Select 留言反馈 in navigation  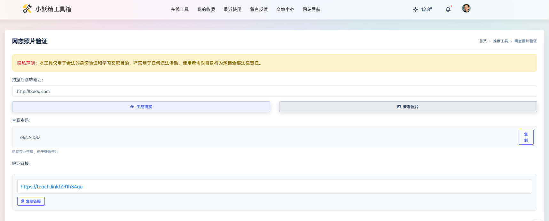click(x=259, y=10)
